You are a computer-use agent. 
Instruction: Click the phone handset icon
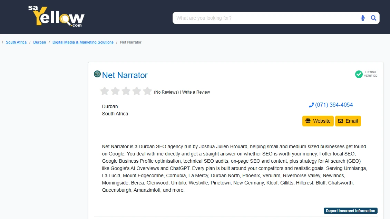(x=311, y=105)
